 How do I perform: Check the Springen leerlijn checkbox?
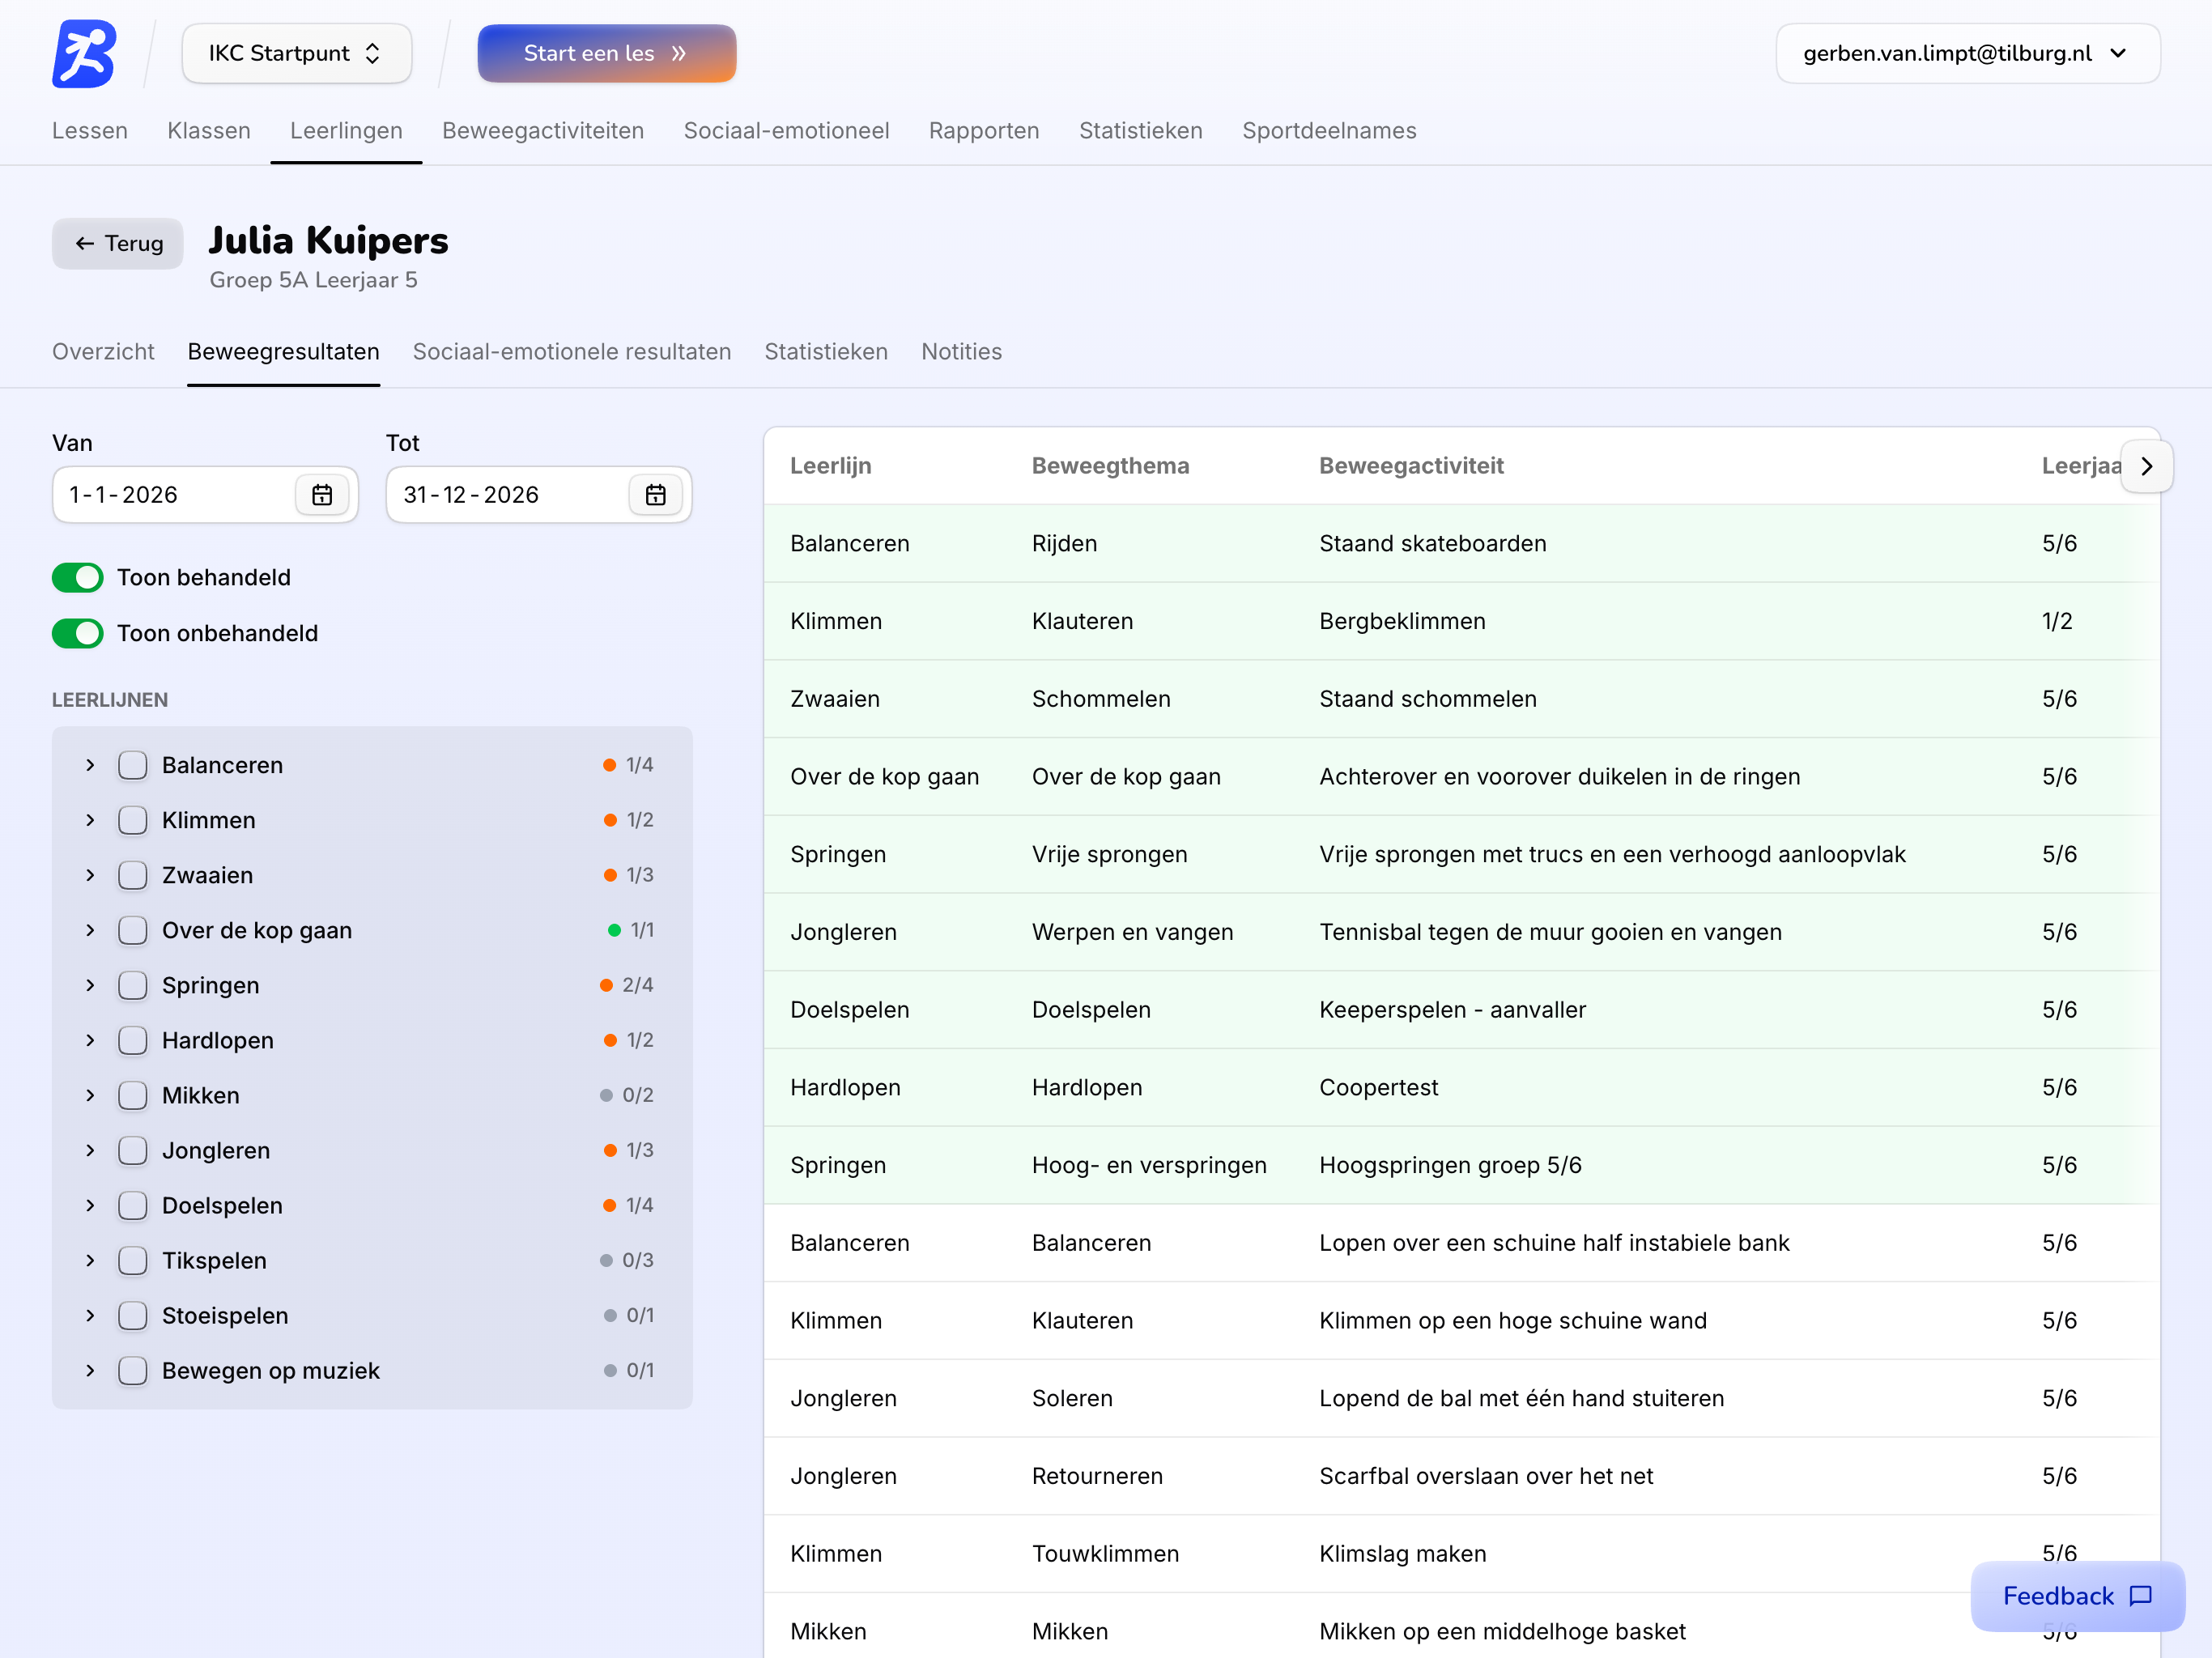coord(133,985)
